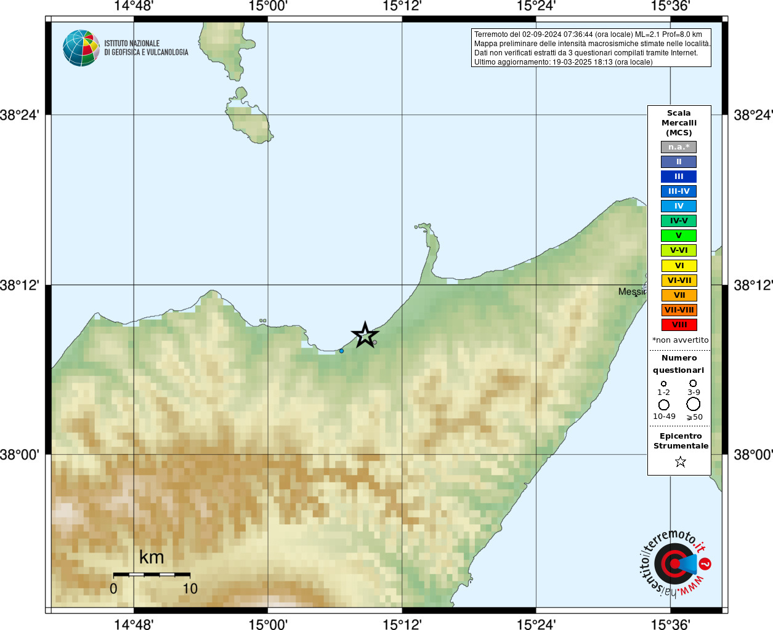Click the '*non avvertito' footnote
This screenshot has width=773, height=630.
[x=680, y=340]
